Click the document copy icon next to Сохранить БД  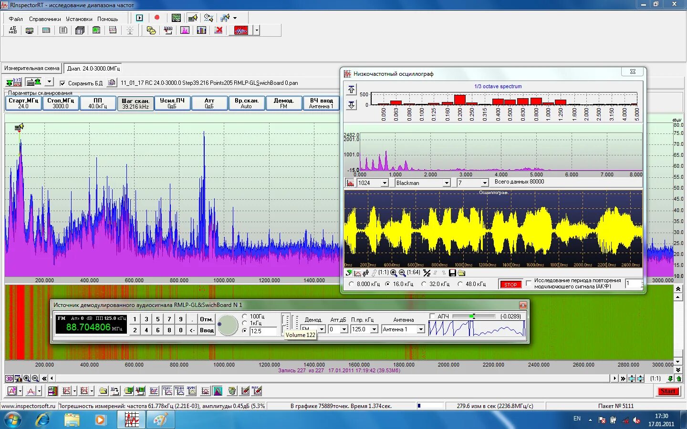pos(111,82)
